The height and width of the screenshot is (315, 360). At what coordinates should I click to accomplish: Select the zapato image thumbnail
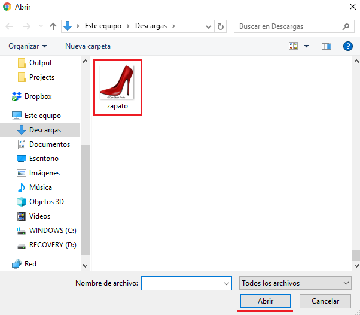coord(118,84)
